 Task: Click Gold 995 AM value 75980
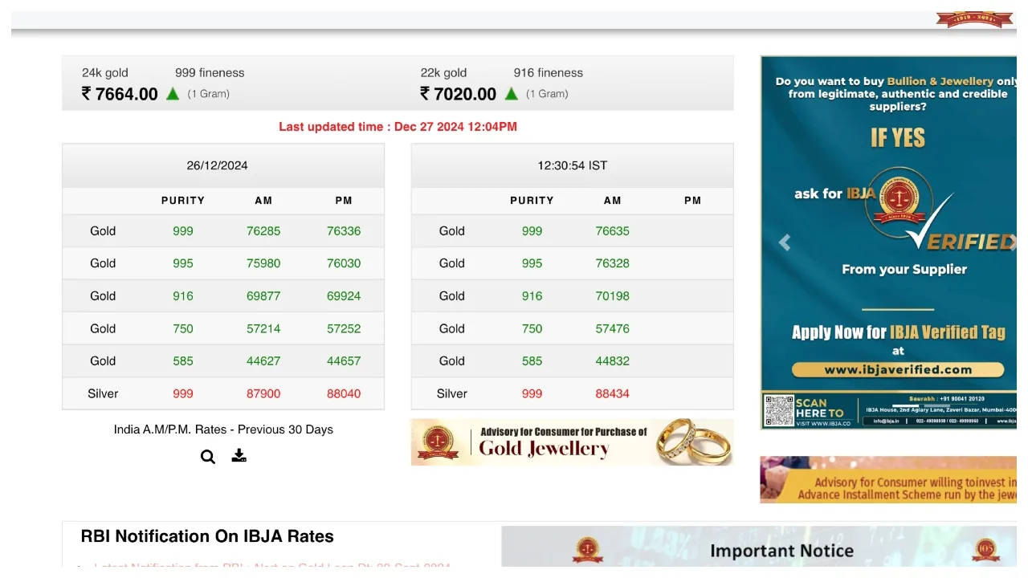[x=263, y=263]
